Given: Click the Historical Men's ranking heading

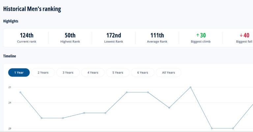Looking at the screenshot, I should (x=32, y=9).
